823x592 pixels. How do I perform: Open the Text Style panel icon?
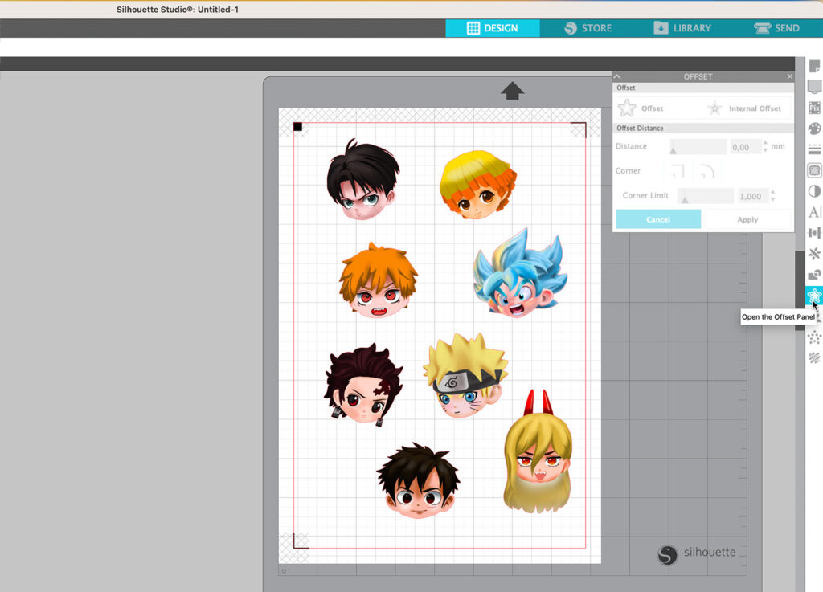814,212
